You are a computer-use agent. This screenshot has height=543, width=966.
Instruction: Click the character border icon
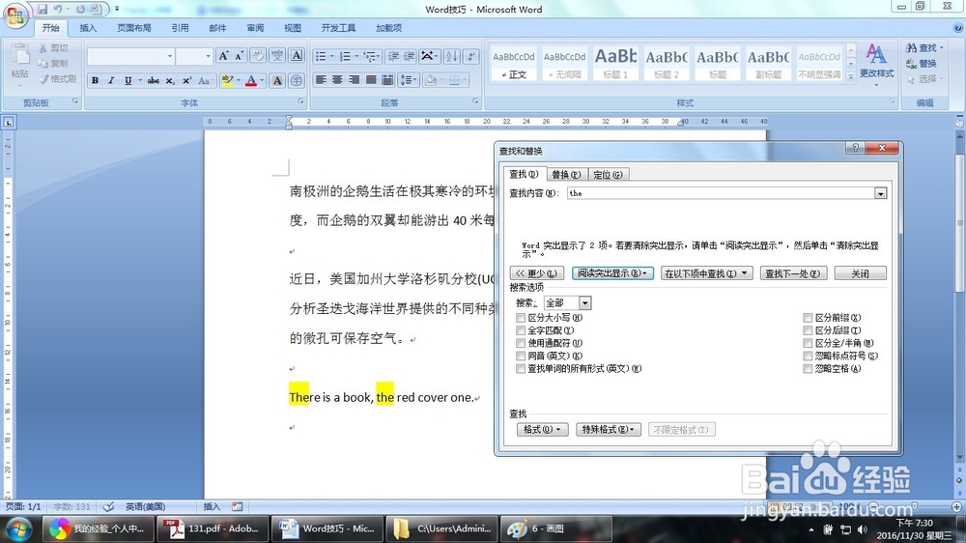click(297, 55)
